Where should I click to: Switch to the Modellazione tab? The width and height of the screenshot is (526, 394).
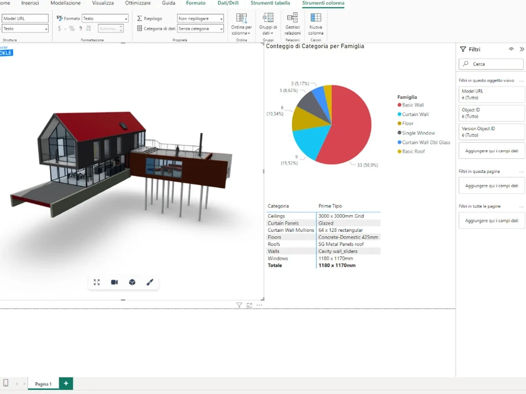coord(66,3)
